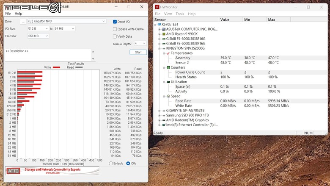
Task: Enable the Verify Data checkbox
Action: click(115, 36)
